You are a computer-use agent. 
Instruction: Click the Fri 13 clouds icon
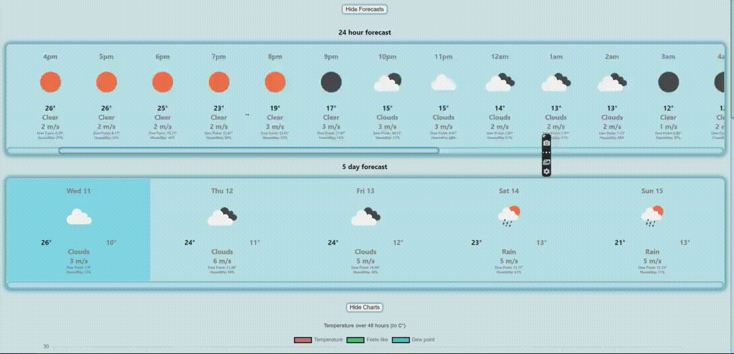click(366, 216)
